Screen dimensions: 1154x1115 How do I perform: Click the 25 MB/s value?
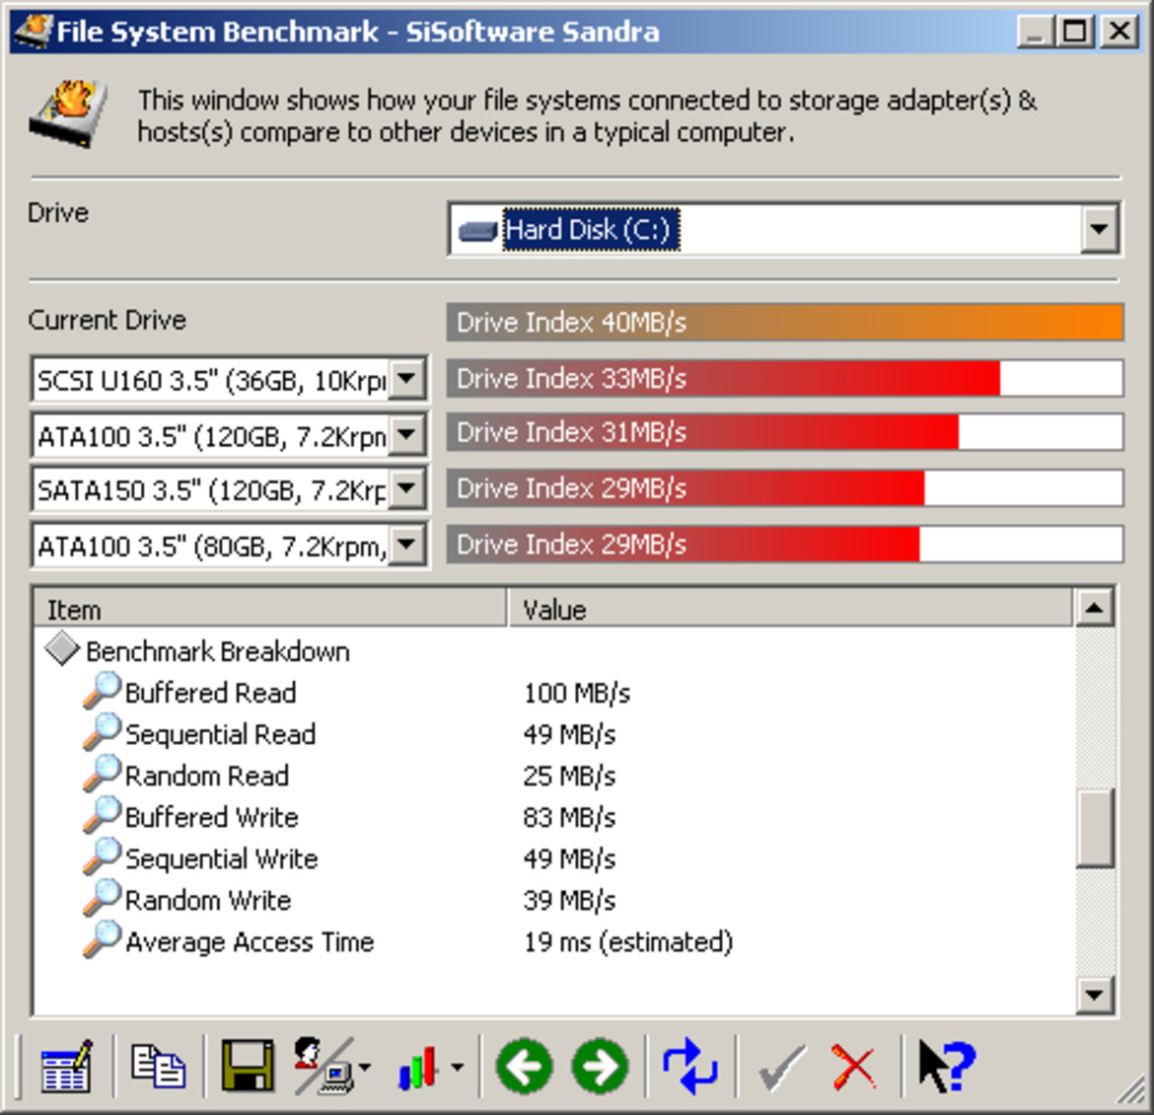coord(569,776)
